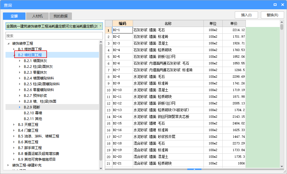The height and width of the screenshot is (174, 287).
Task: Click the 插入(I) button
Action: click(x=246, y=15)
